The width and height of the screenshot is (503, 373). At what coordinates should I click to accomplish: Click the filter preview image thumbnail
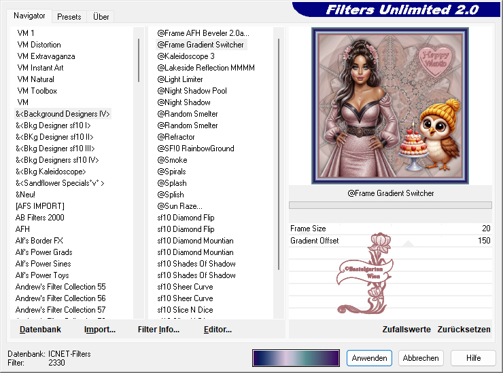point(390,106)
